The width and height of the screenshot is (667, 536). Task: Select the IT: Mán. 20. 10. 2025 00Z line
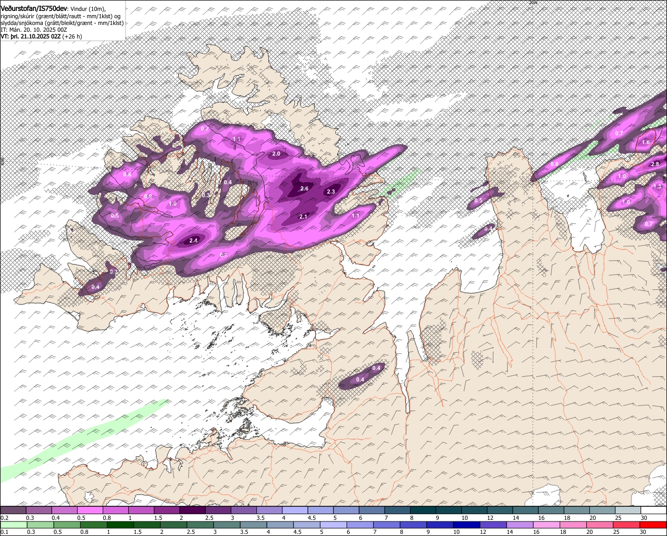coord(34,30)
